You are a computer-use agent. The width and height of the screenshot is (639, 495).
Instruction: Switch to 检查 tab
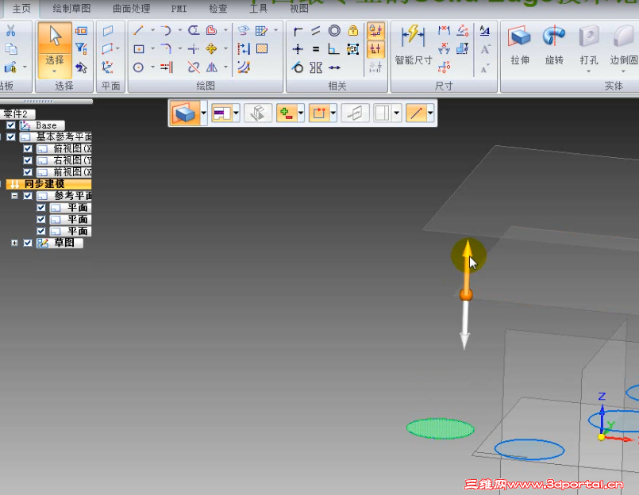(218, 9)
